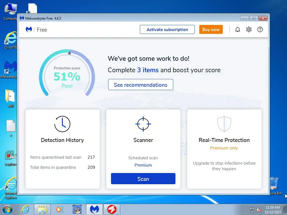This screenshot has height=215, width=287.
Task: Open Windows Explorer from the taskbar
Action: pyautogui.click(x=42, y=209)
